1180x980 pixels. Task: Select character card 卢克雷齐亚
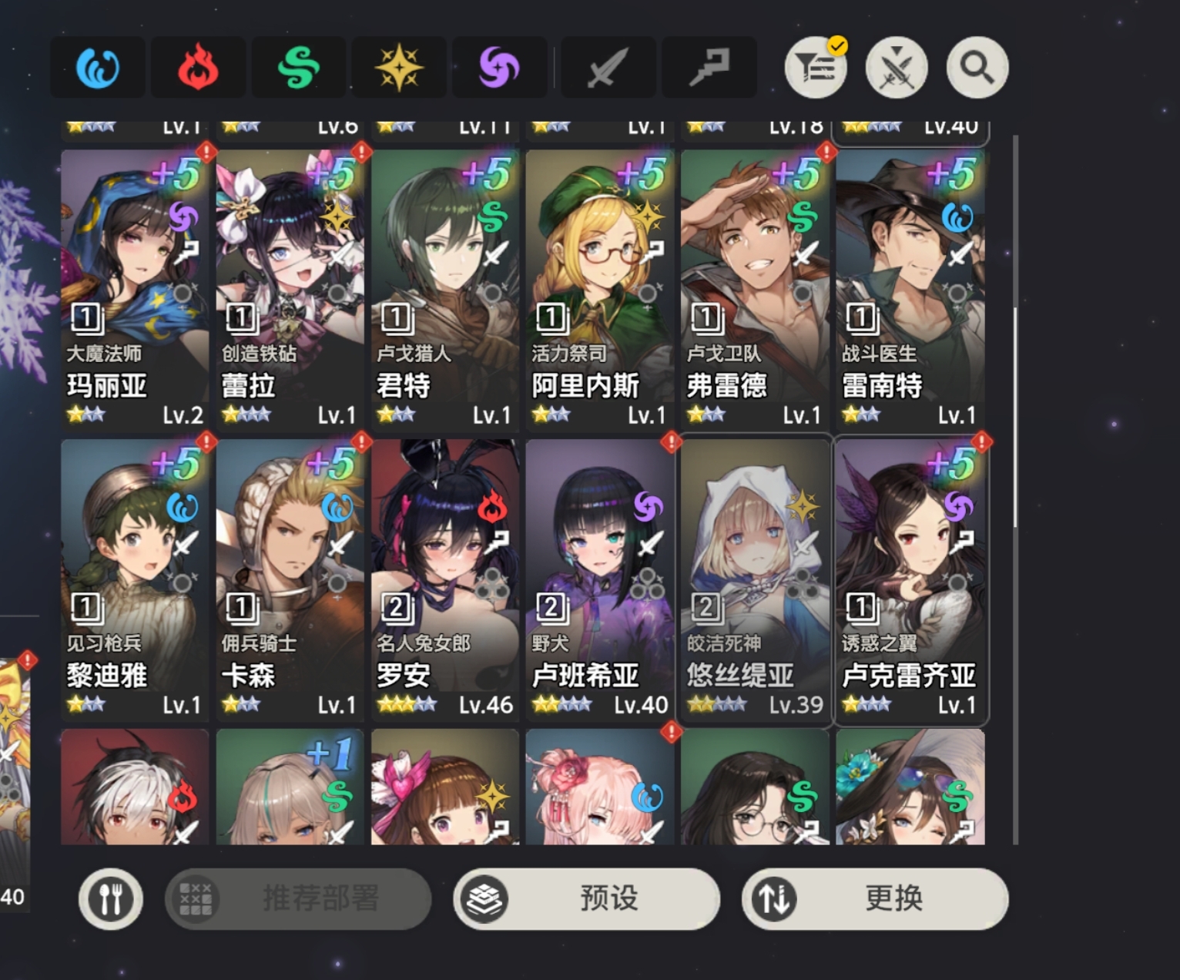coord(910,579)
